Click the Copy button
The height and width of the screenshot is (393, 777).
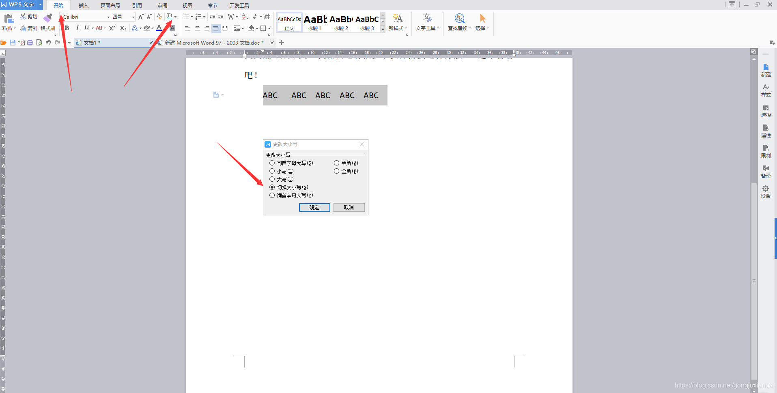coord(28,28)
